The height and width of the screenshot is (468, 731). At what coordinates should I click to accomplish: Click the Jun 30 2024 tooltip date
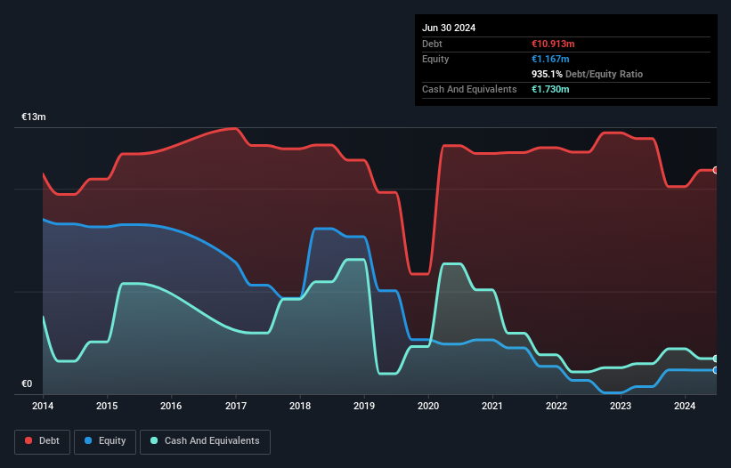coord(449,28)
